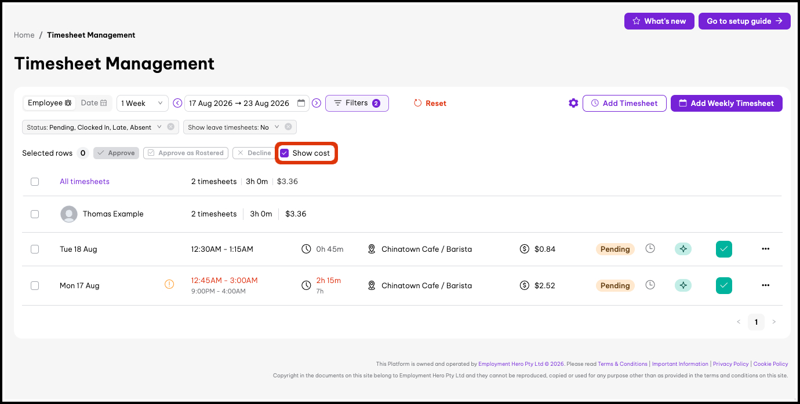Click history clock icon on Mon 17 Aug row
Image resolution: width=800 pixels, height=404 pixels.
point(650,285)
